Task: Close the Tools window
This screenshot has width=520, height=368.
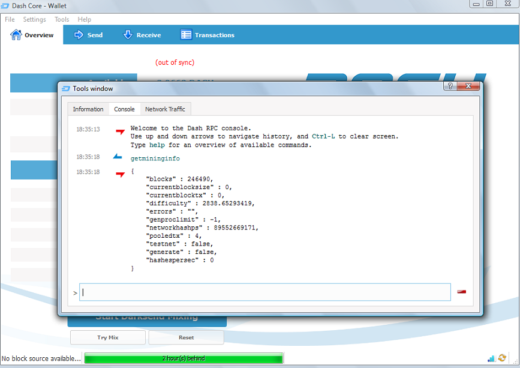Action: 468,86
